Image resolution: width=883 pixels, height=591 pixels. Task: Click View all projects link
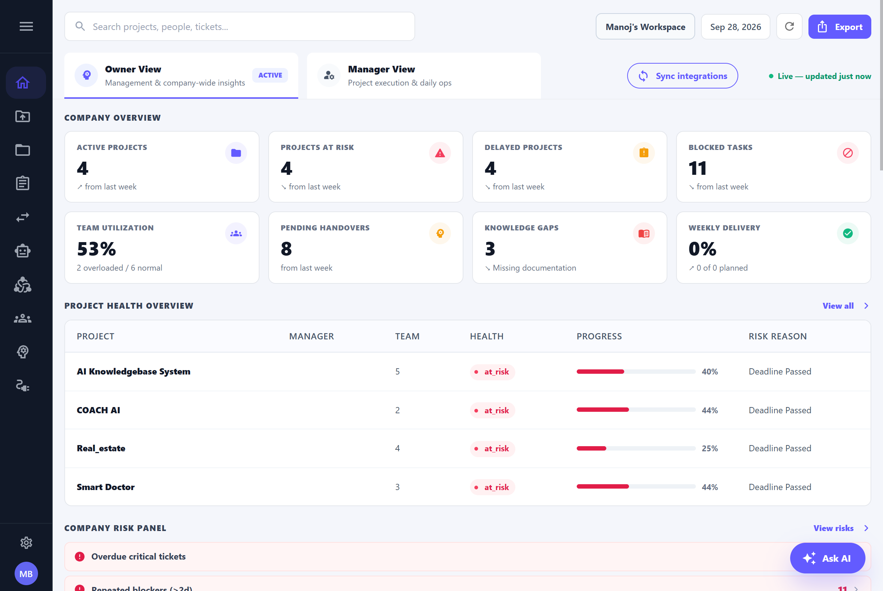(845, 306)
